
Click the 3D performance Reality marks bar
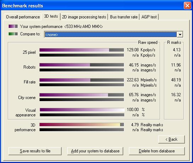pyautogui.click(x=82, y=125)
